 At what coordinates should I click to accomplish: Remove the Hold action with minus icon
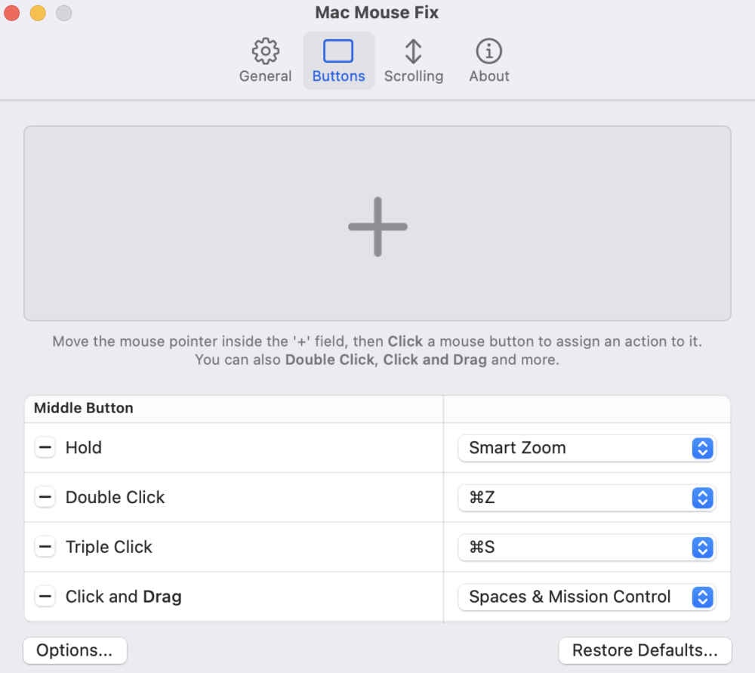[x=45, y=448]
